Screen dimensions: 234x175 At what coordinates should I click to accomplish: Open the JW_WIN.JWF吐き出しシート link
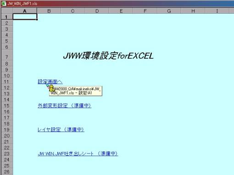(x=78, y=153)
